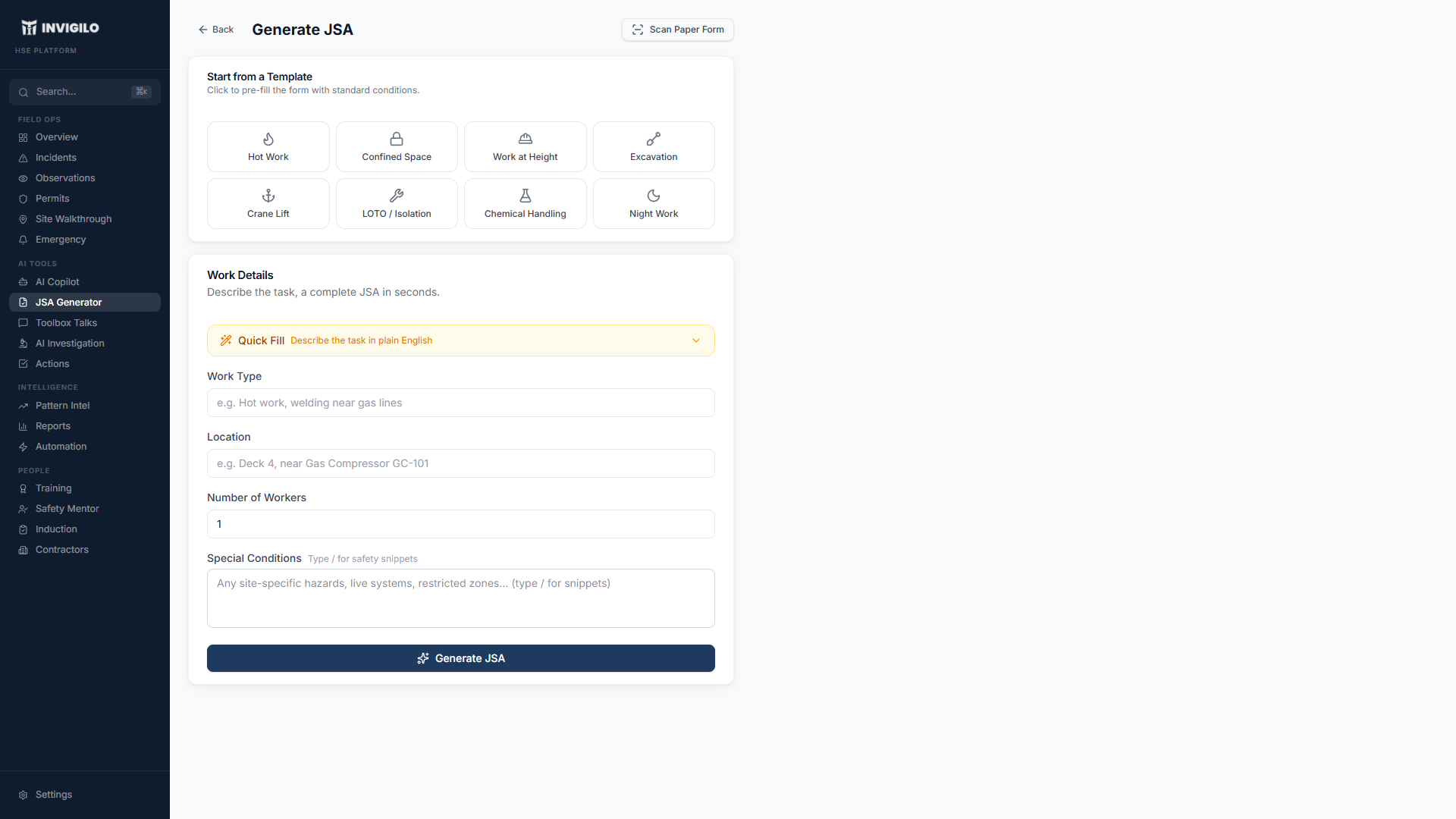Viewport: 1456px width, 819px height.
Task: Open Settings in the sidebar
Action: (x=85, y=795)
